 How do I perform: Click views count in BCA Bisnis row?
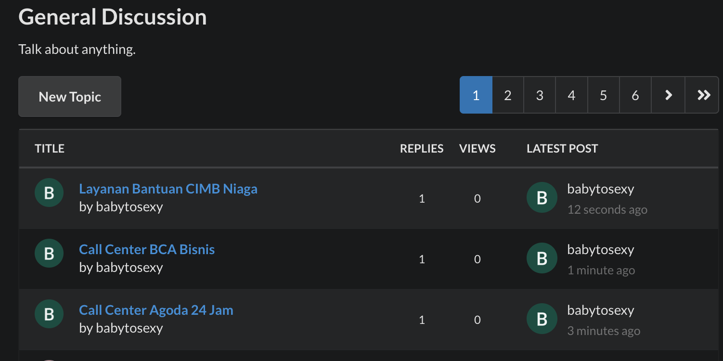click(x=478, y=259)
